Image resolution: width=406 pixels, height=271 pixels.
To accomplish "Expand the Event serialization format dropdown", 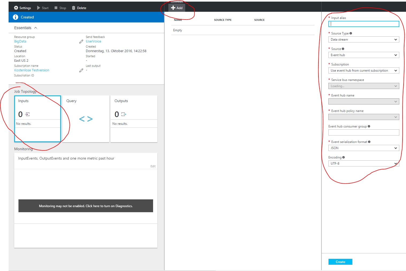I will coord(363,148).
